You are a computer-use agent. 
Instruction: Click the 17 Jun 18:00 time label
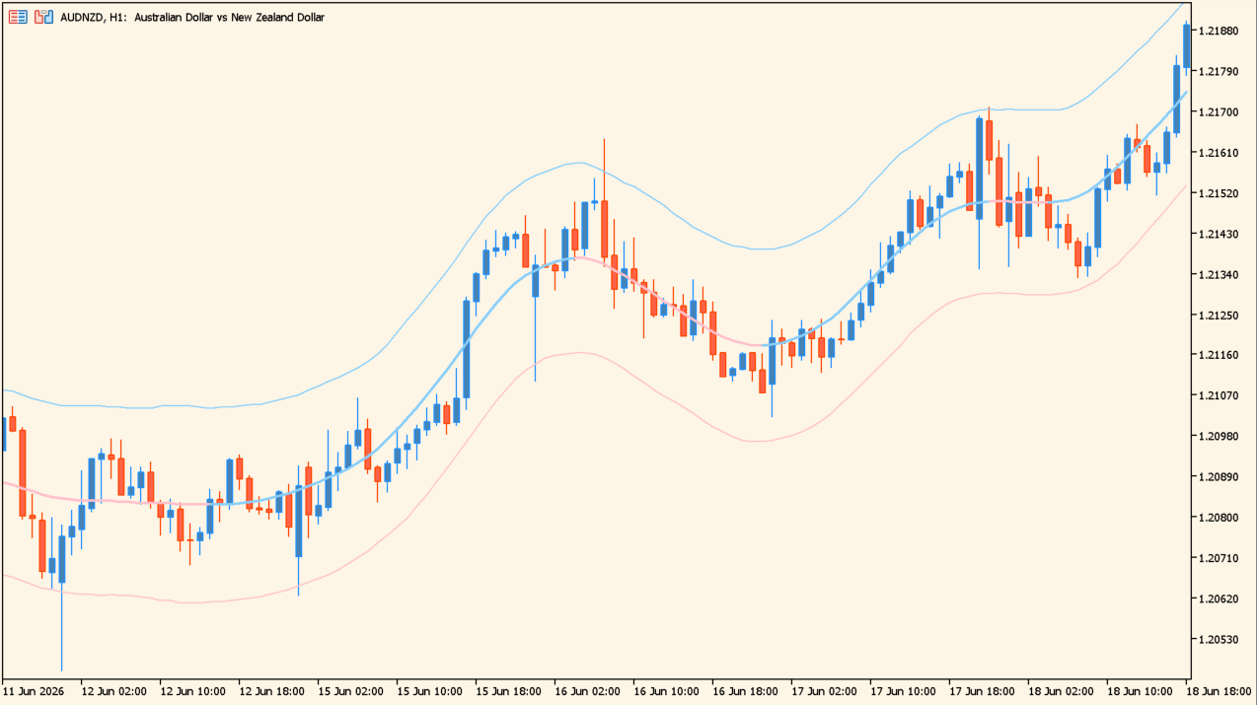[x=982, y=691]
